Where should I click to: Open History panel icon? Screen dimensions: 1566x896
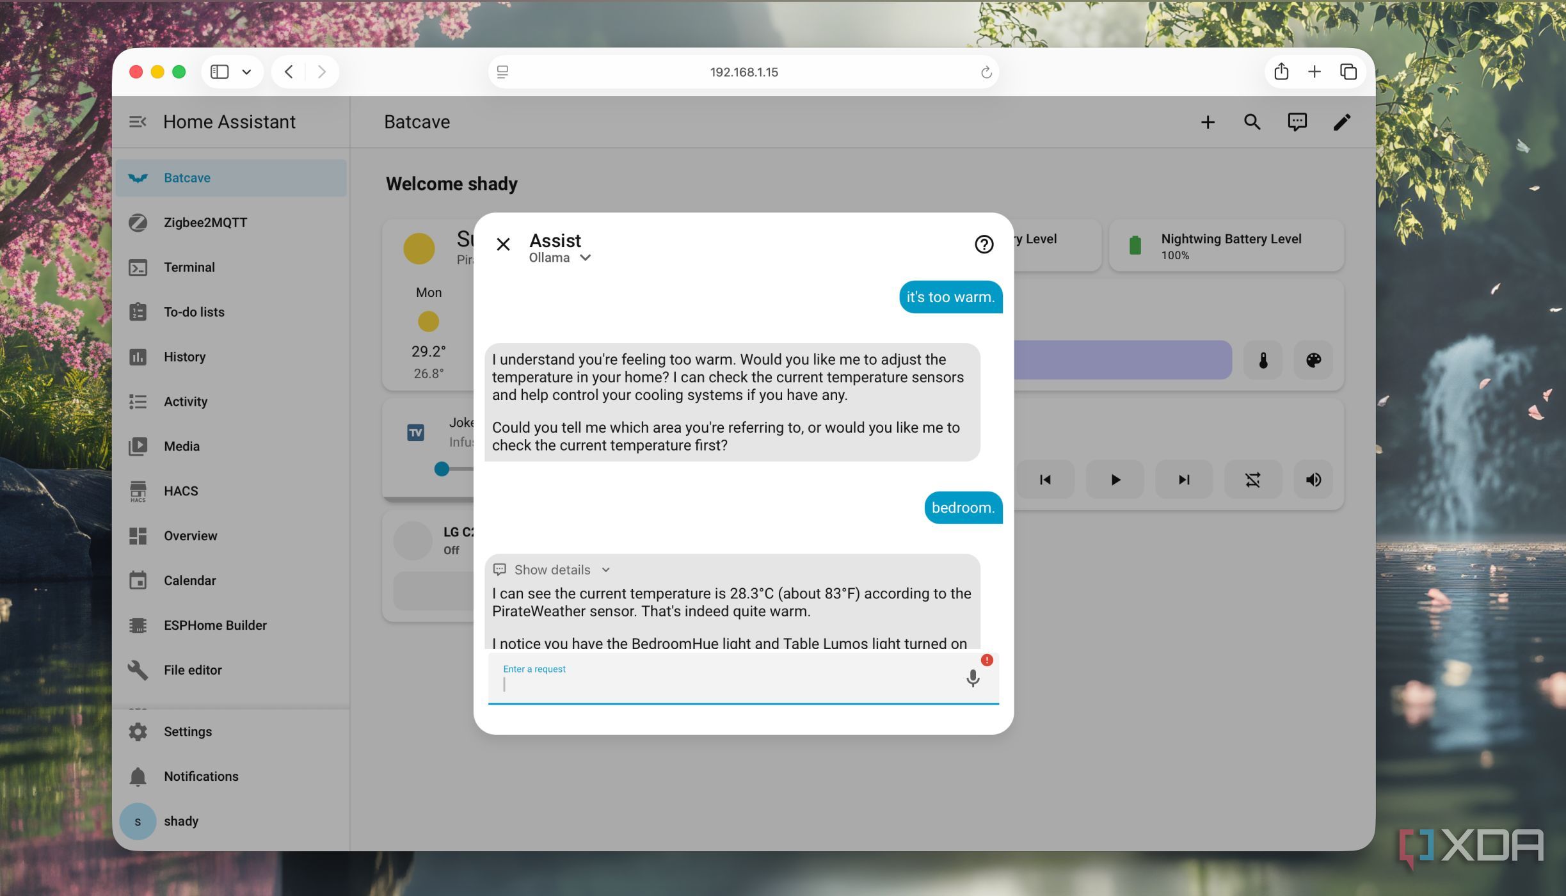click(138, 357)
